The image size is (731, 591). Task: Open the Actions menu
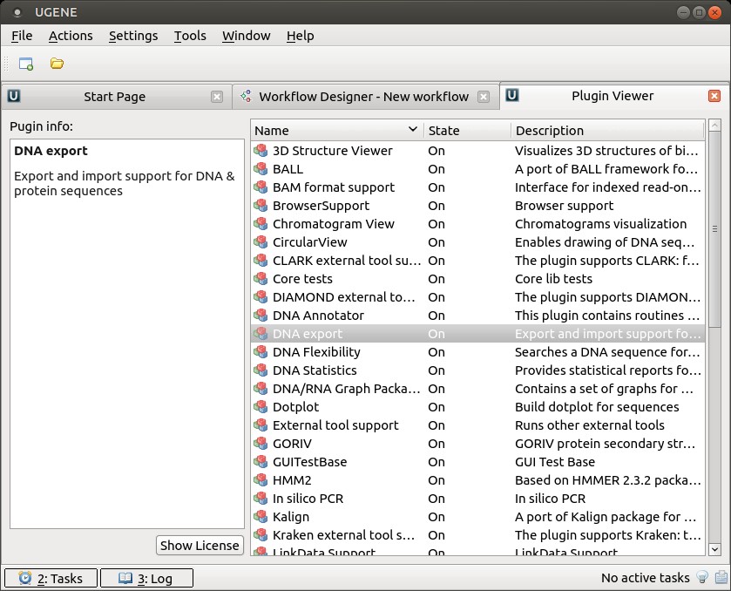click(x=71, y=36)
